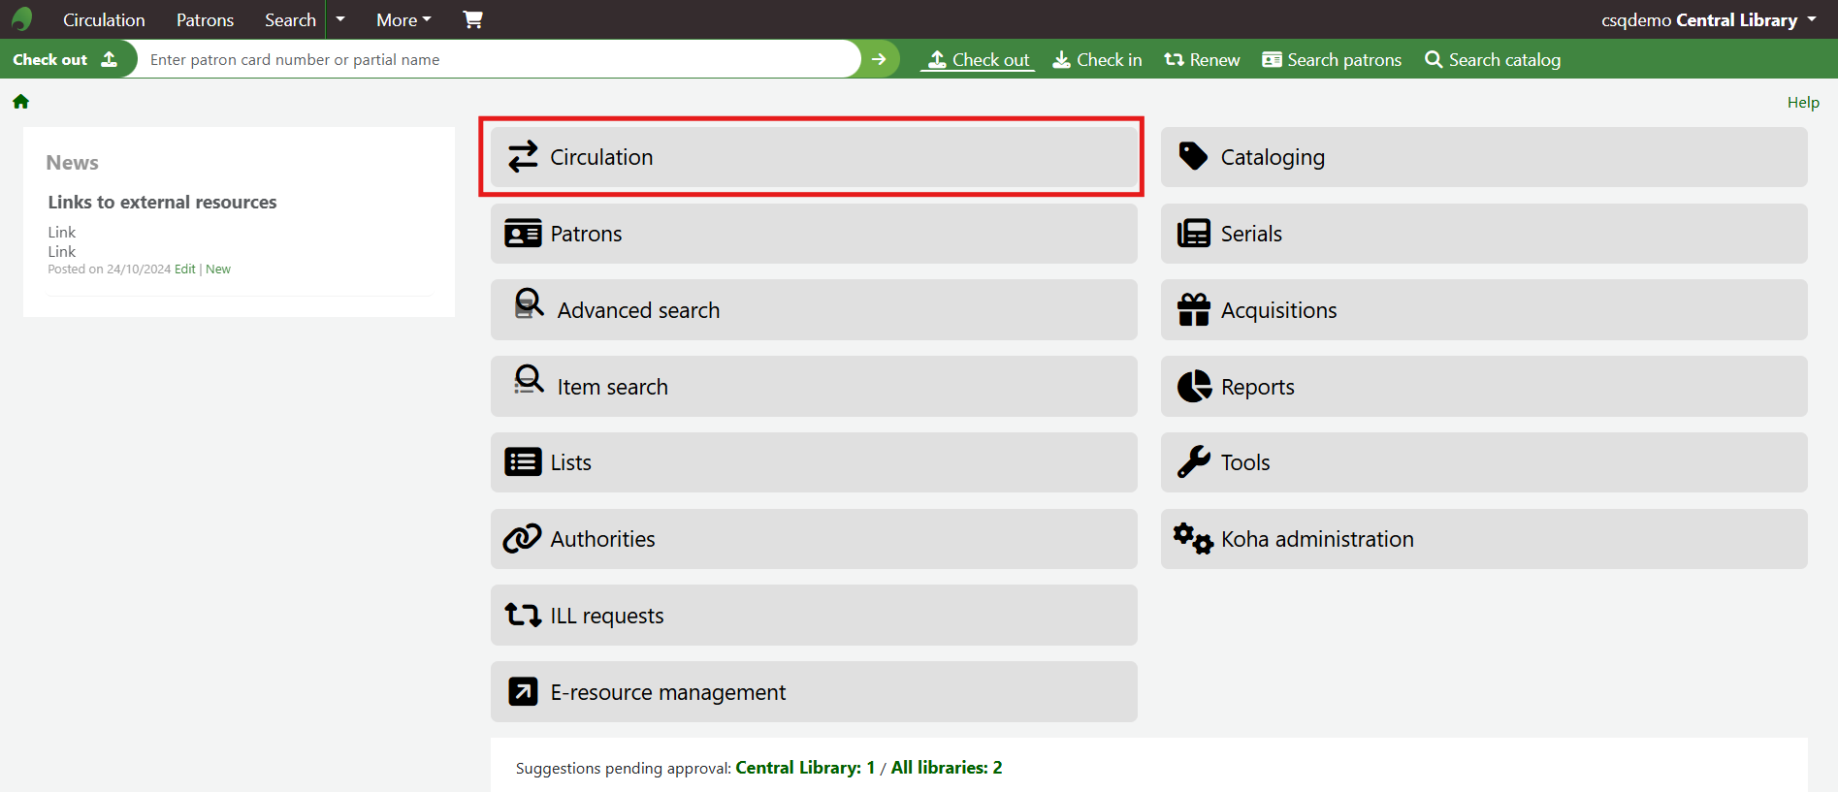Open Patrons in the top menu
The image size is (1838, 792).
coord(205,19)
